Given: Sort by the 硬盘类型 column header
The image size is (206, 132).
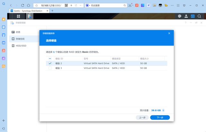Looking at the screenshot, I should (x=125, y=59).
